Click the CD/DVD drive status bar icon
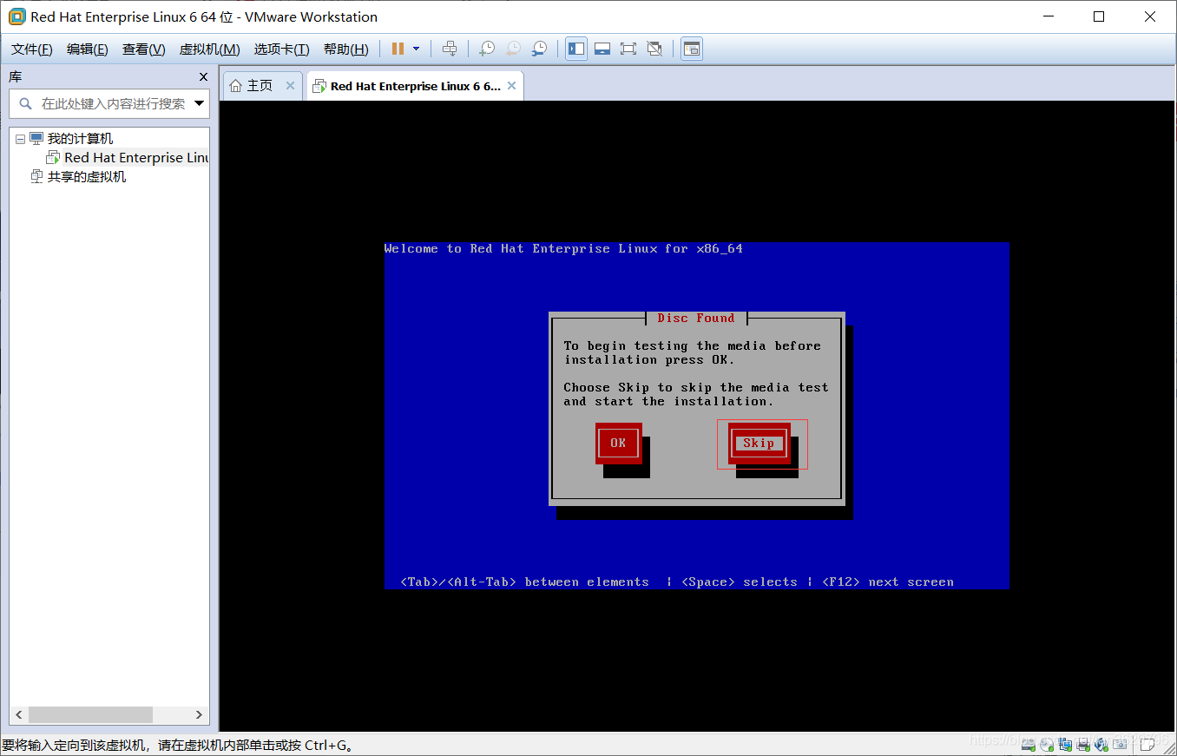 1047,745
